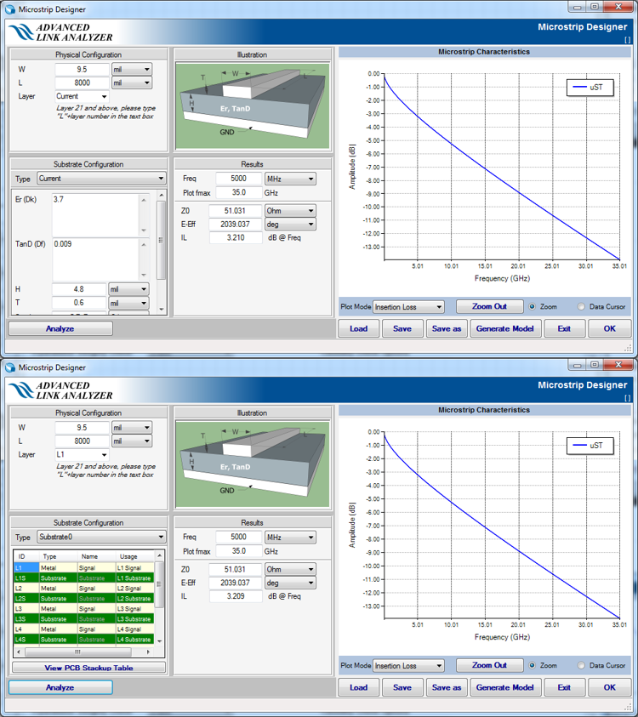Select L3 row in stackup table
This screenshot has height=717, width=638.
tap(84, 609)
